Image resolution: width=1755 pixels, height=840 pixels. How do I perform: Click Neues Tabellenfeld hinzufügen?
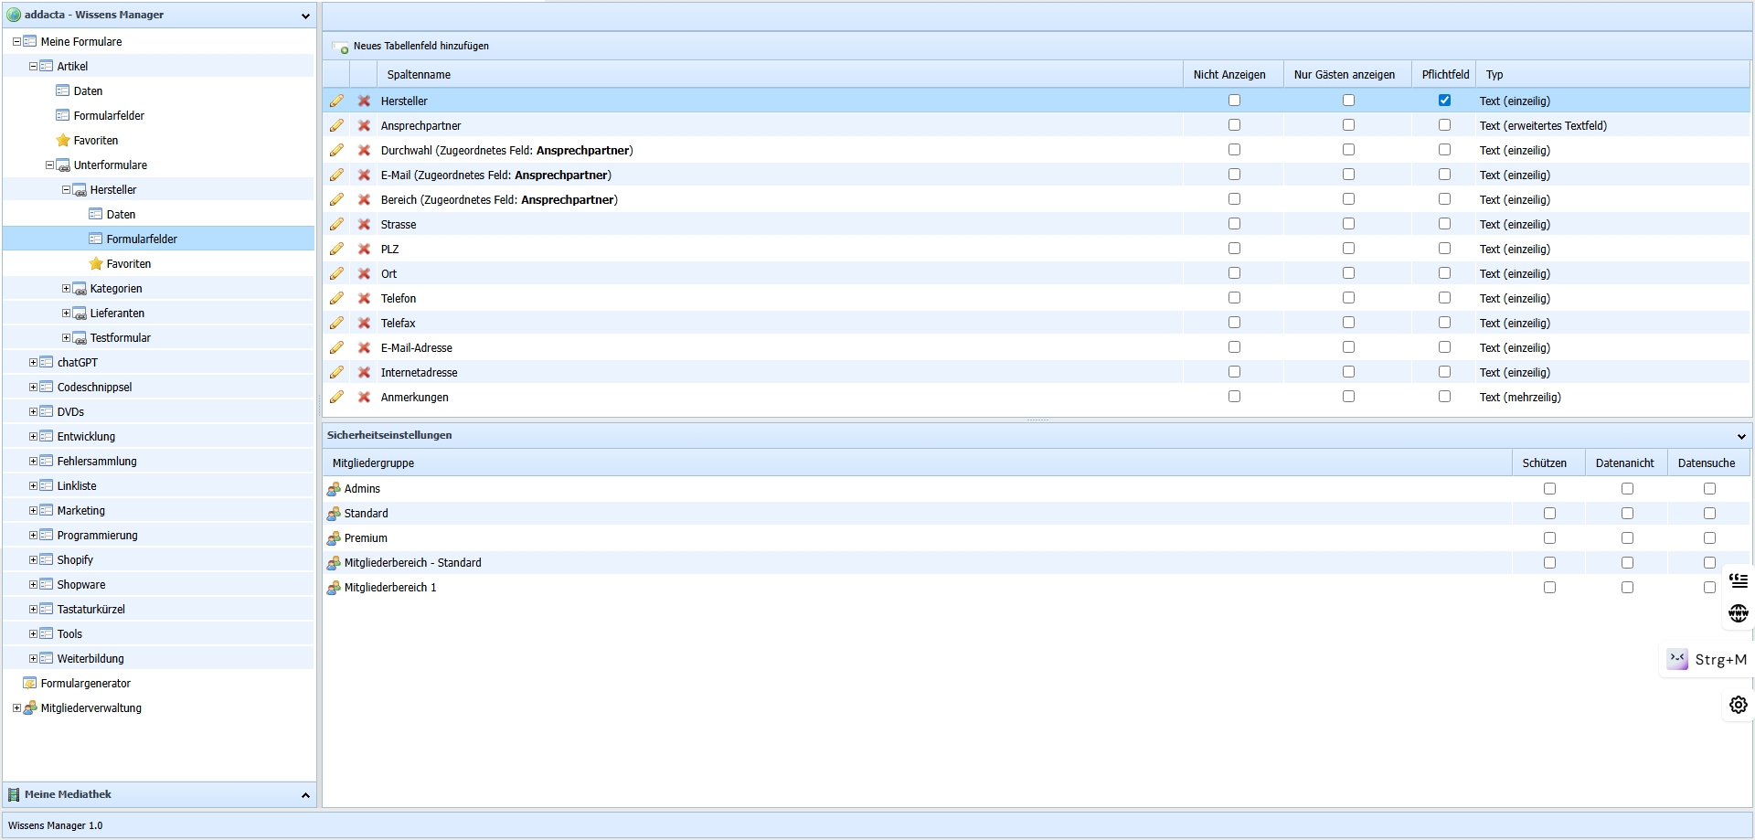[x=420, y=46]
